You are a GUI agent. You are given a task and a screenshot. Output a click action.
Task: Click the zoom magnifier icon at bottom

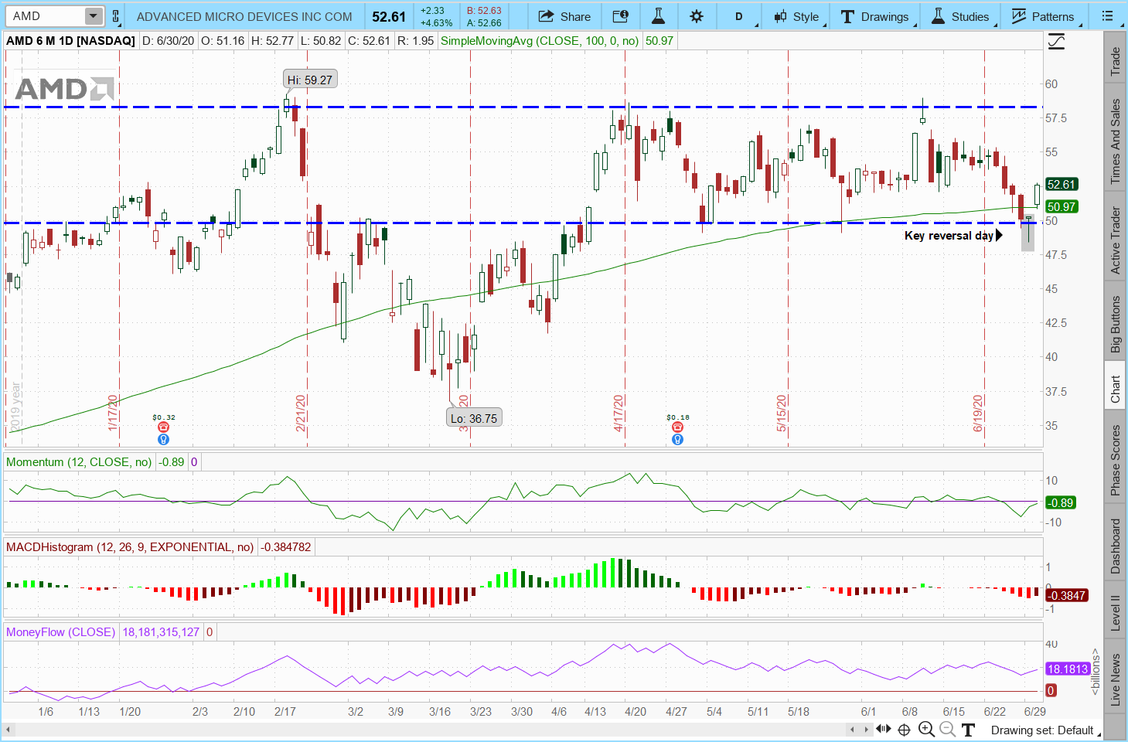[x=926, y=730]
